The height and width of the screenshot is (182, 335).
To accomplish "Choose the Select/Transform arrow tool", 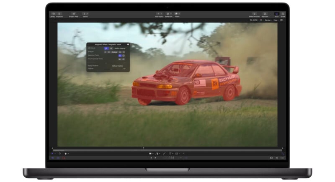I will [52, 154].
